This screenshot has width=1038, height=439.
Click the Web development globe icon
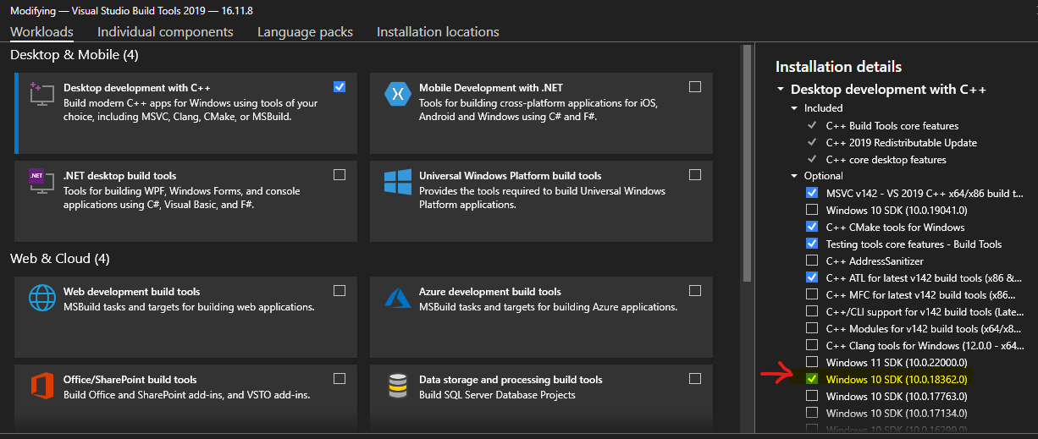(x=41, y=297)
